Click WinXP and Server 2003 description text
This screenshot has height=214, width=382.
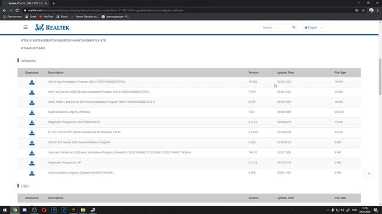[x=79, y=142]
